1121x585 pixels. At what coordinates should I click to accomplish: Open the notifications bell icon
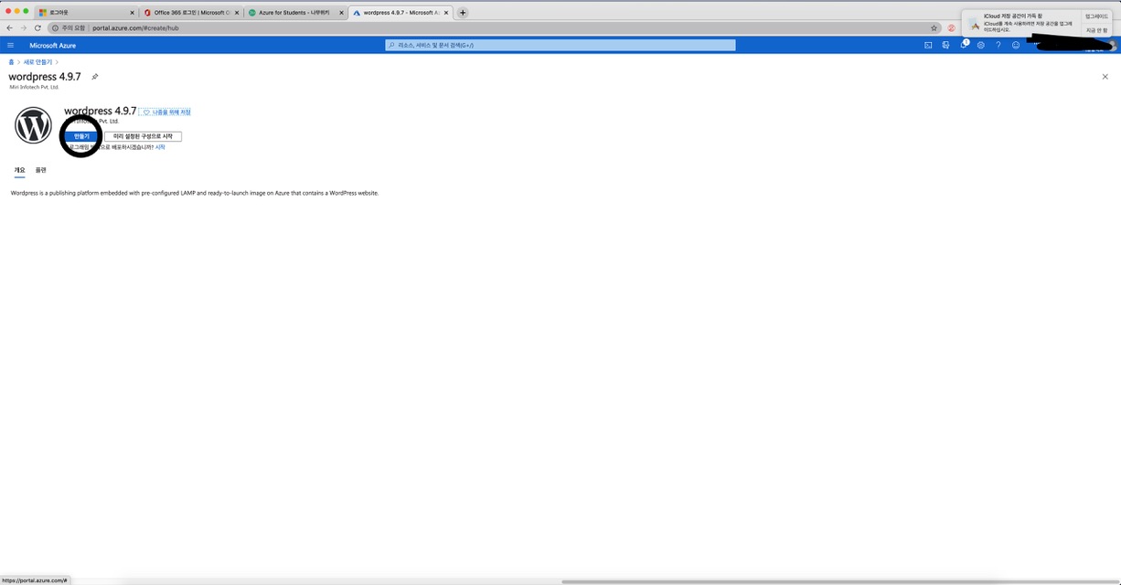click(x=963, y=45)
